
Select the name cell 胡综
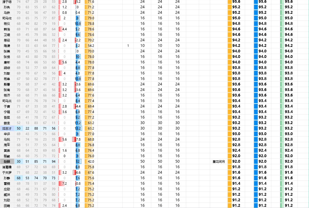tap(7, 68)
